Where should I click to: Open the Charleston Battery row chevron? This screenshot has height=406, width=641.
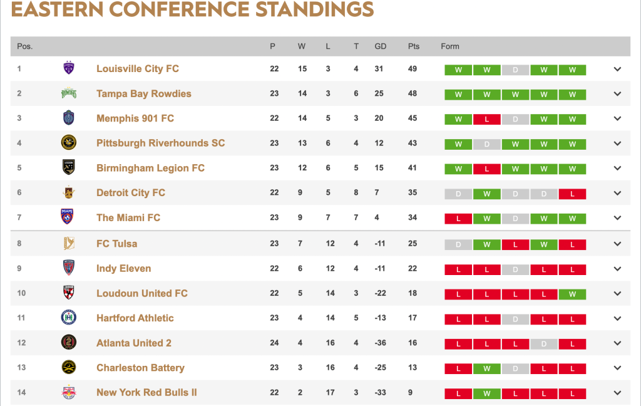pyautogui.click(x=617, y=368)
